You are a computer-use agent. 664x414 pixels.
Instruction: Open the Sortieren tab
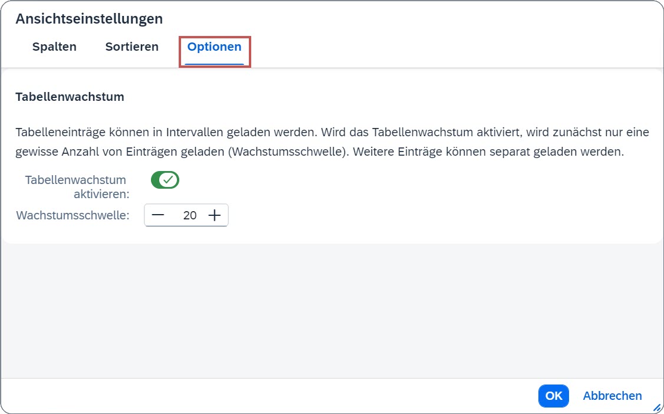pyautogui.click(x=132, y=47)
